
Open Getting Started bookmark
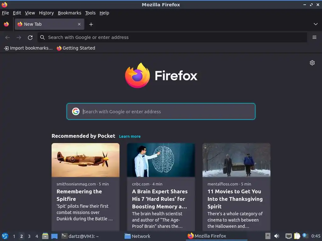click(x=76, y=48)
